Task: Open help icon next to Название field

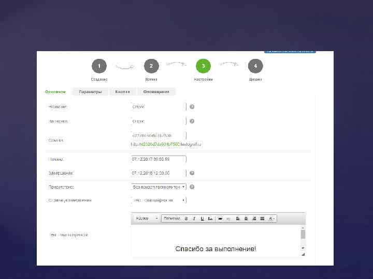Action: click(192, 107)
